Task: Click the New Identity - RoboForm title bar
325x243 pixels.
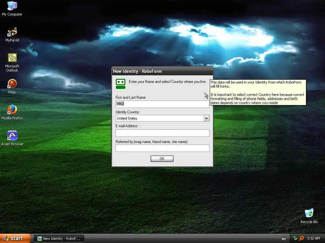Action: coord(162,71)
